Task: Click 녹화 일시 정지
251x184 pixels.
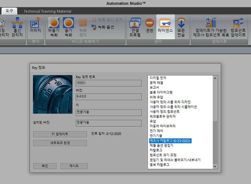Action: tap(107, 20)
